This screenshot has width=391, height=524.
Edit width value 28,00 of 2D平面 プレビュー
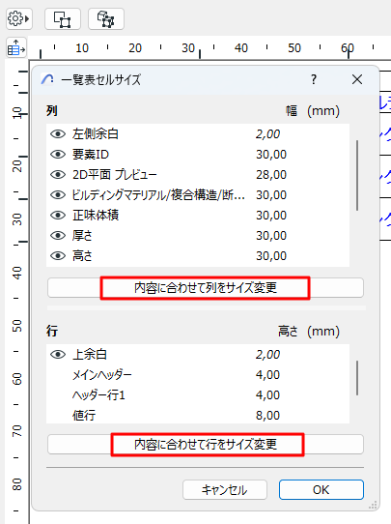[271, 174]
